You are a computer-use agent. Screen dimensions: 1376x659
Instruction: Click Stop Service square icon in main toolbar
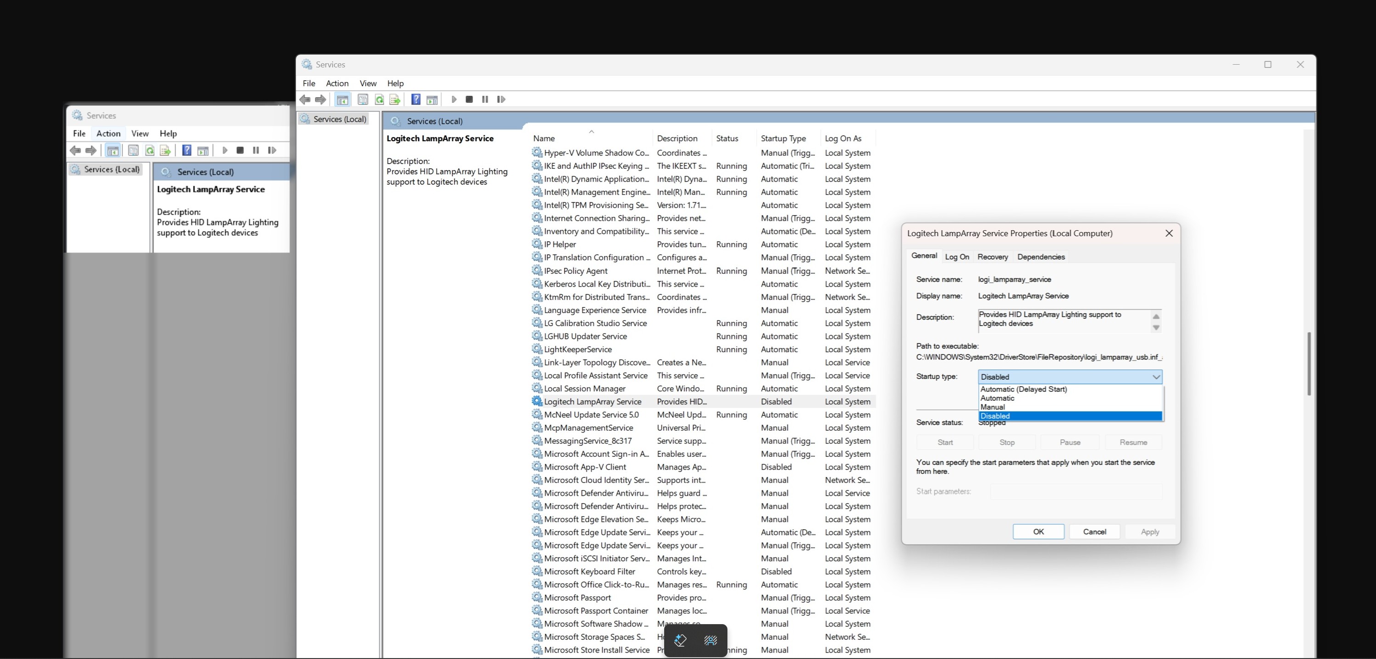click(x=469, y=100)
